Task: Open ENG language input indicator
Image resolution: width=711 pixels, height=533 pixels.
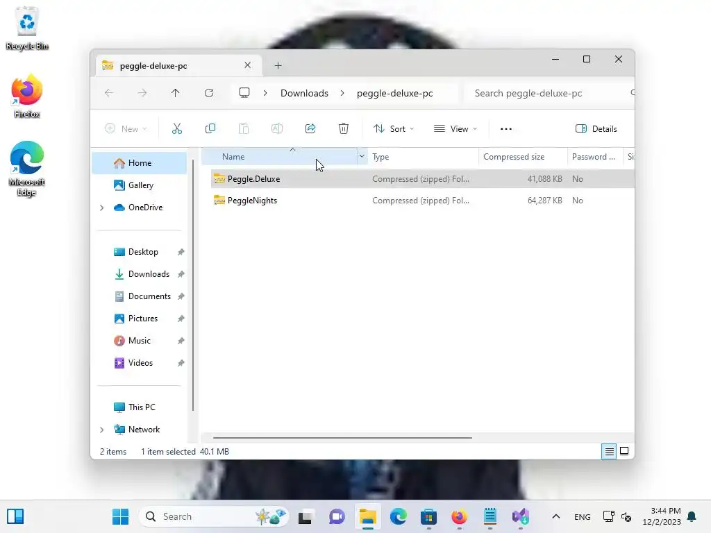Action: click(583, 516)
